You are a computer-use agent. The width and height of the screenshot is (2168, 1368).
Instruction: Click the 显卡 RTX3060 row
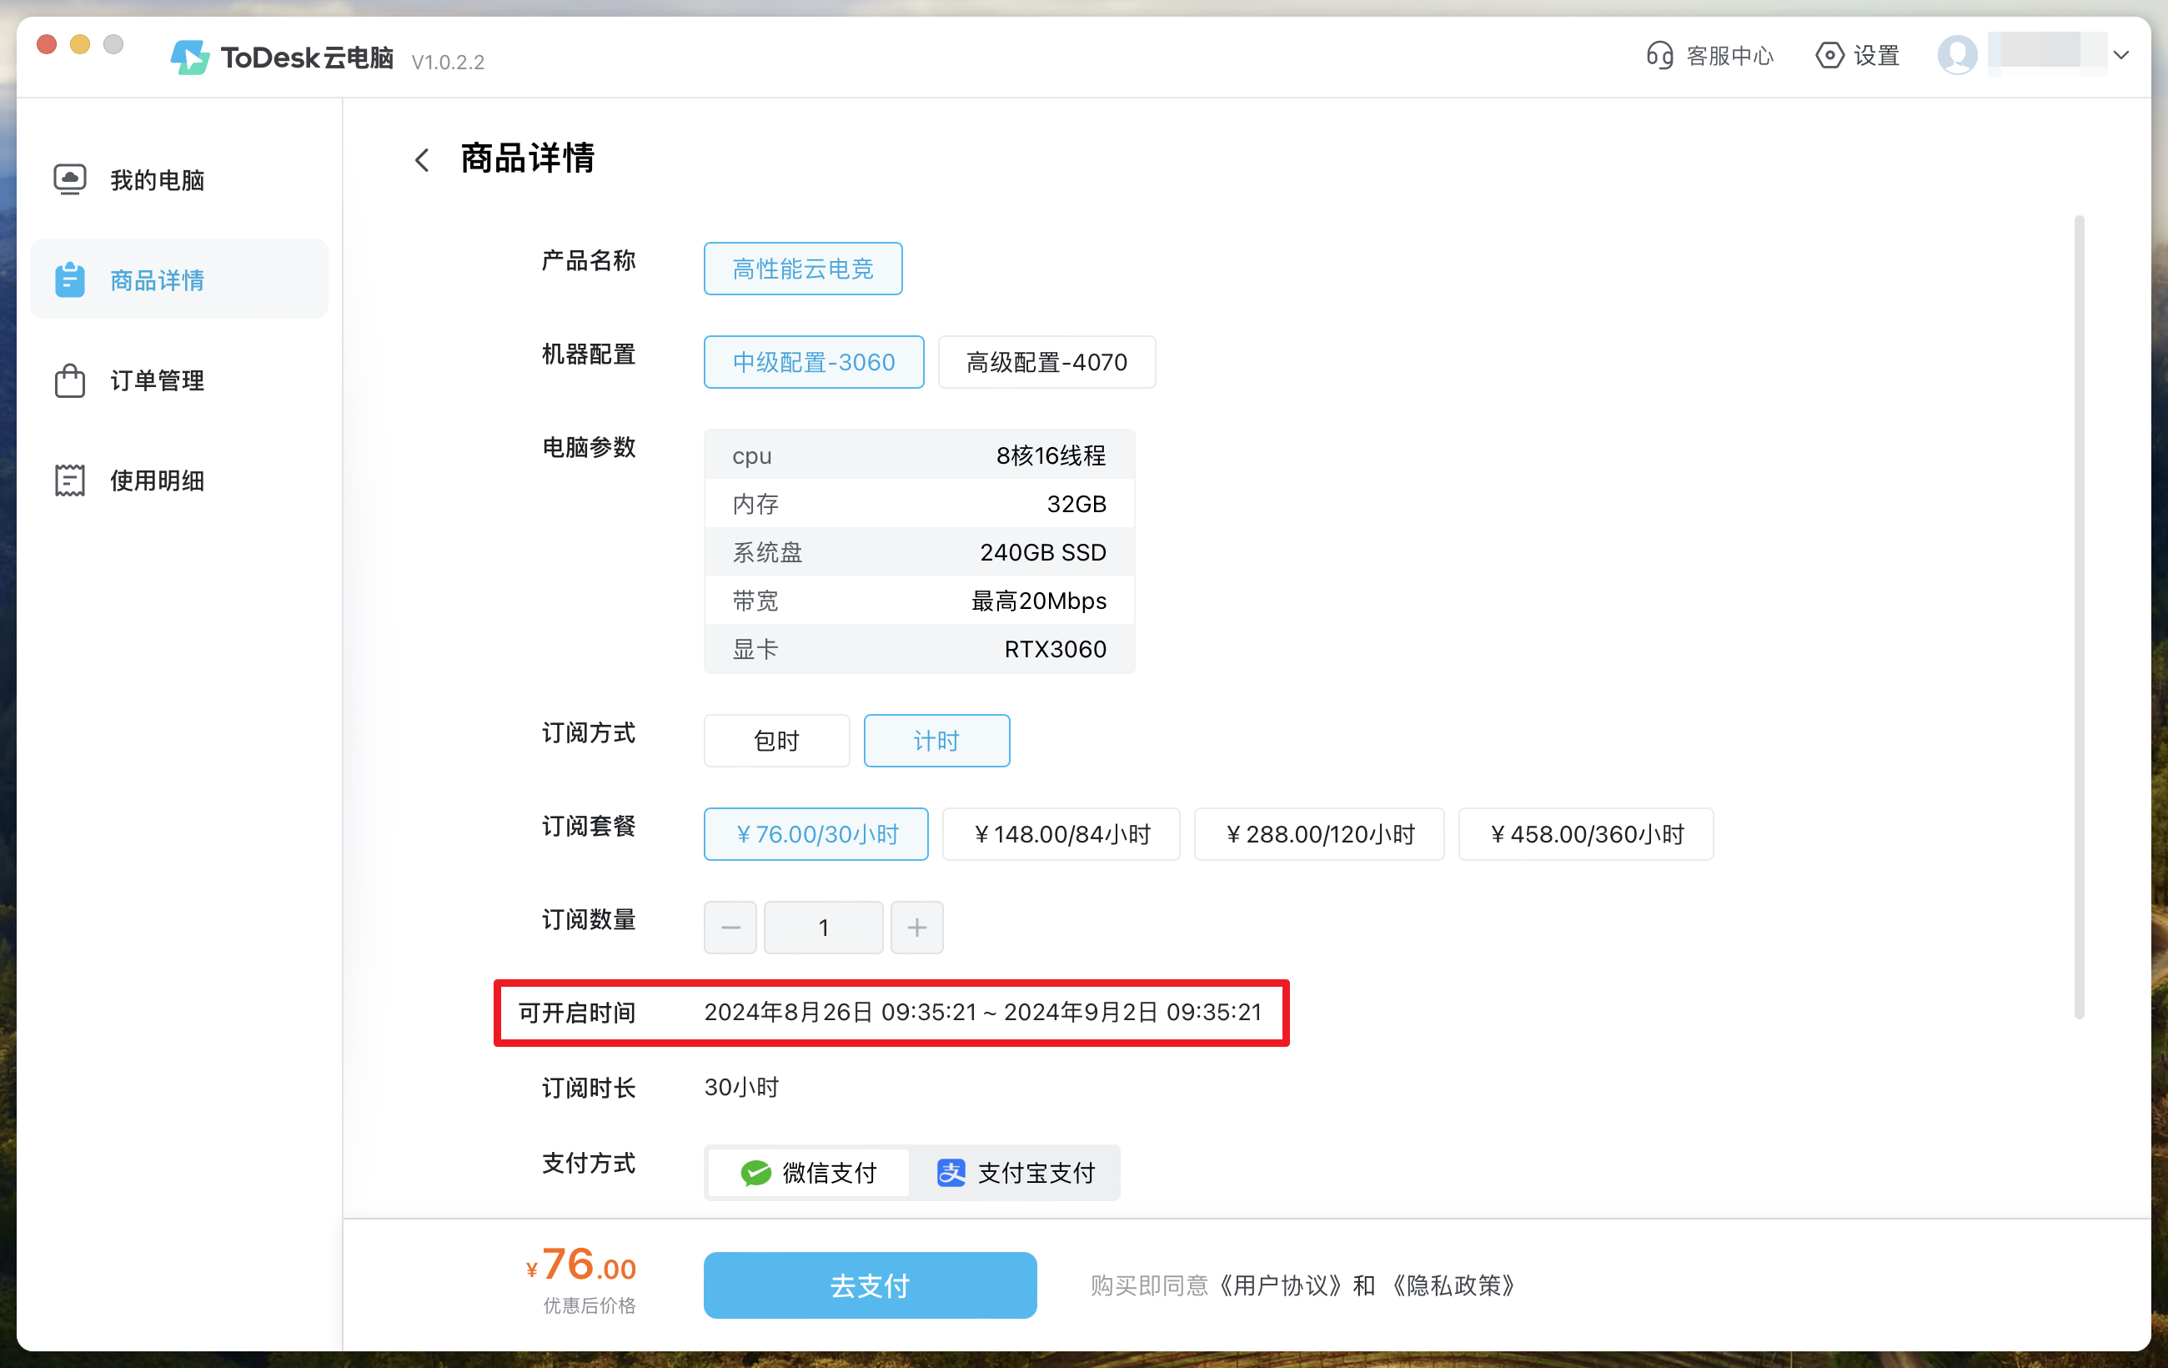click(918, 649)
